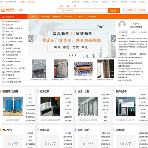Expand the 环保 能源 冶金 row chevron
148x148 pixels.
(25, 82)
